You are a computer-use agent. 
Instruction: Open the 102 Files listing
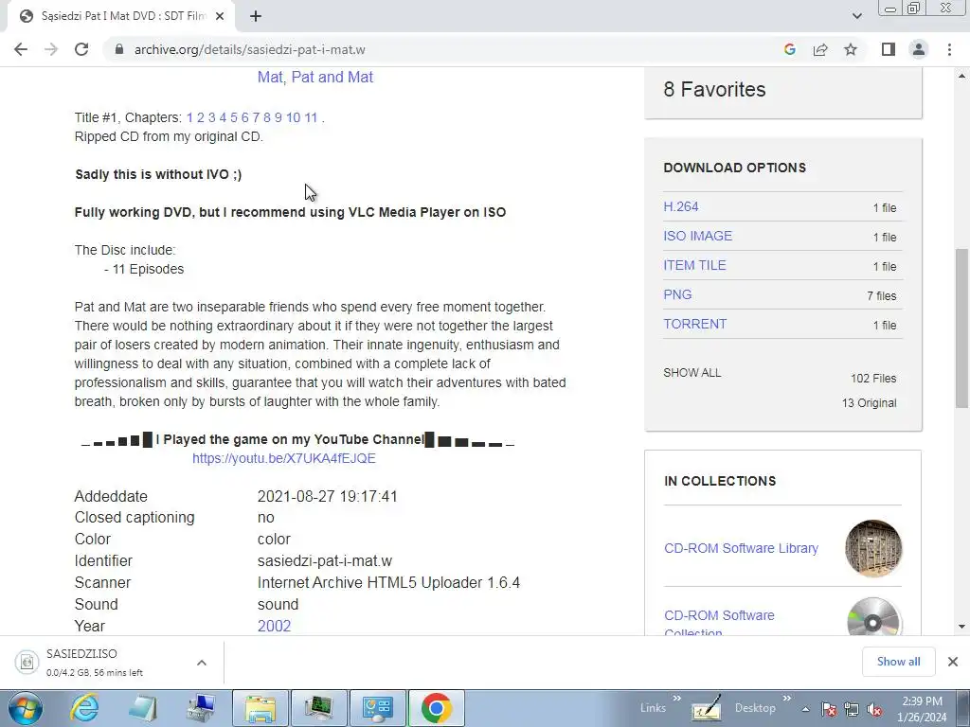[x=873, y=379]
